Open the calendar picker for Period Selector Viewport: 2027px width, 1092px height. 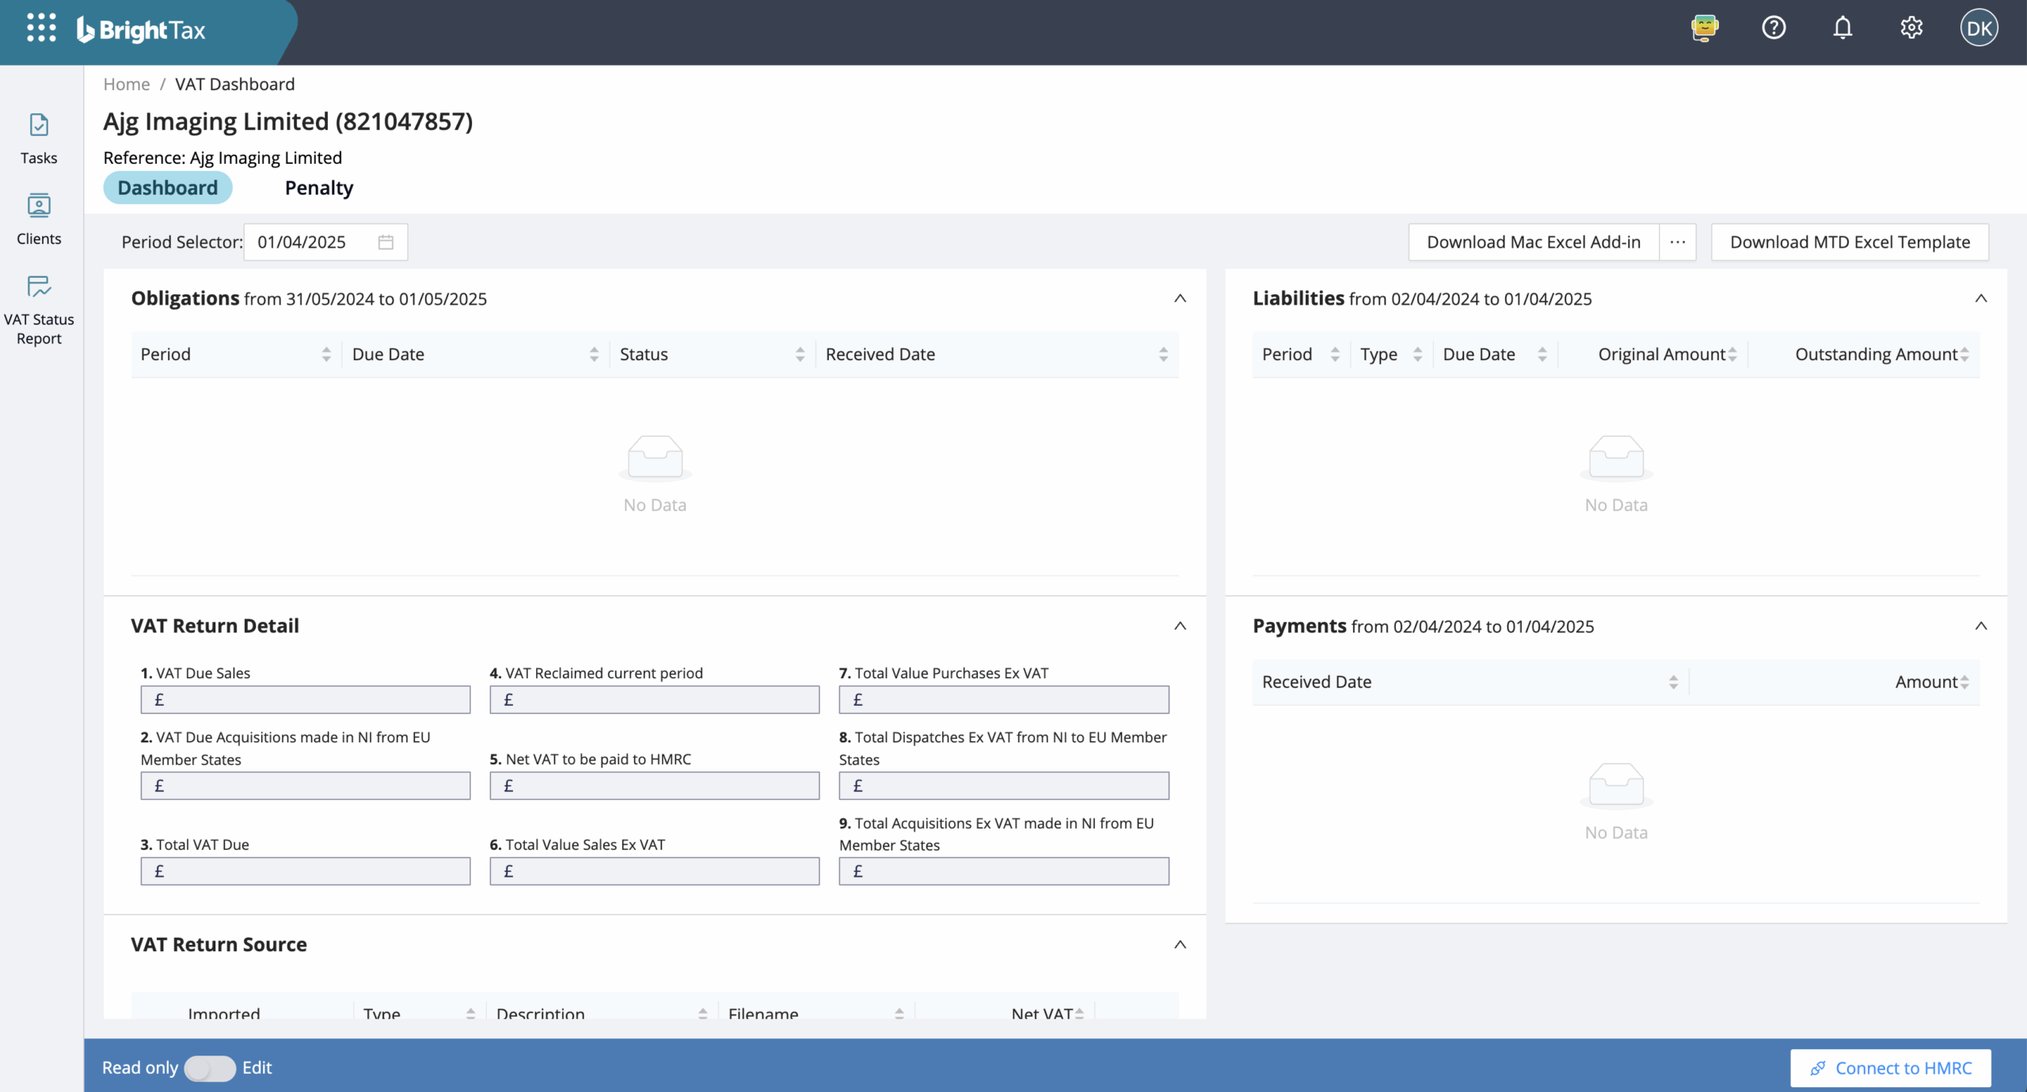(386, 242)
